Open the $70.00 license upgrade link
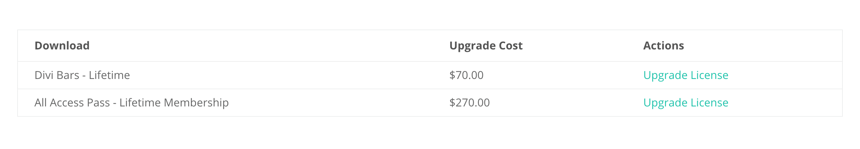The image size is (860, 149). (x=686, y=75)
